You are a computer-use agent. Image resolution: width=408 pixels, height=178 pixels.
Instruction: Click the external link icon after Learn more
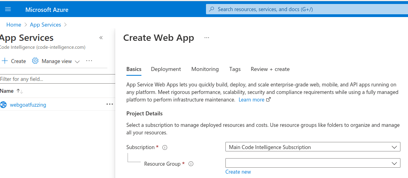(269, 100)
